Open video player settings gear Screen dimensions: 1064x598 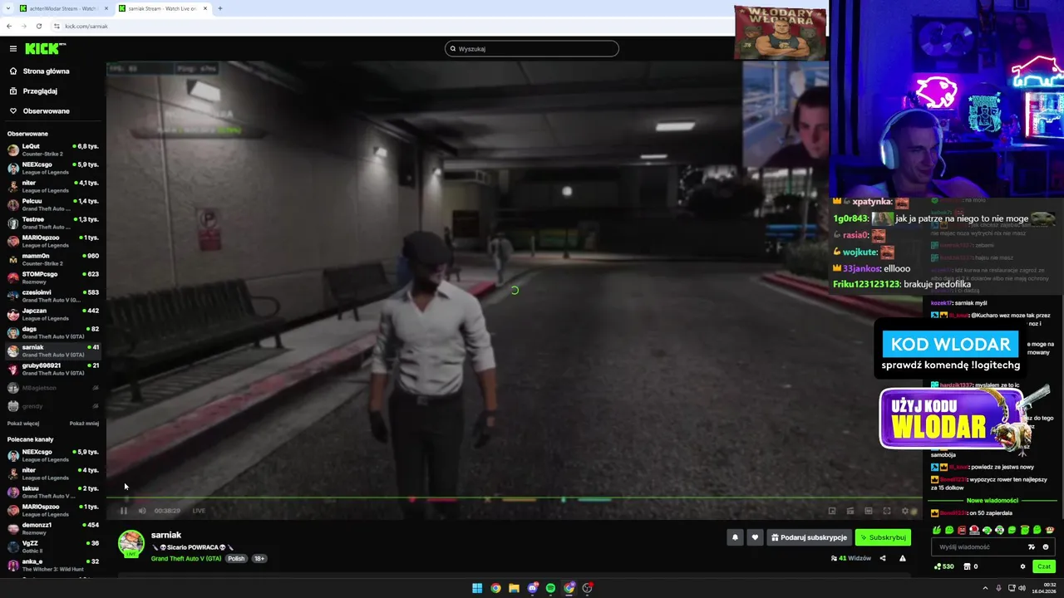click(x=905, y=511)
